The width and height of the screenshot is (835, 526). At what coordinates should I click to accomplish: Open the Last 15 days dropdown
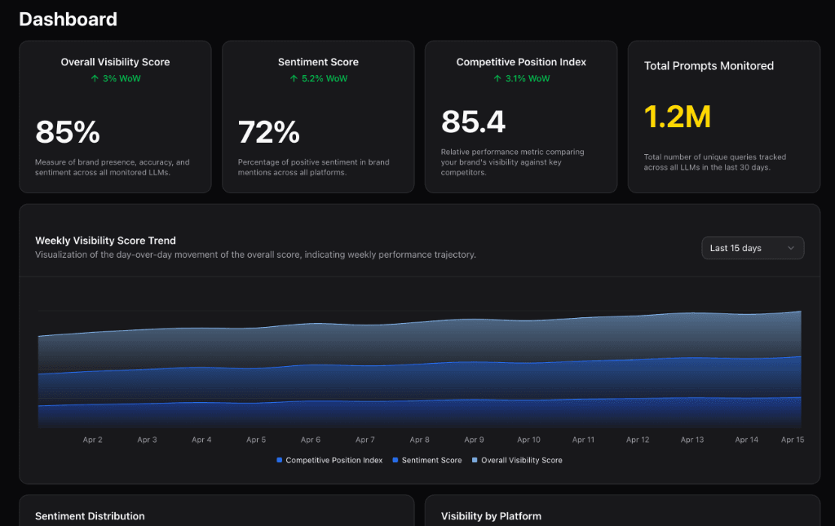(752, 248)
